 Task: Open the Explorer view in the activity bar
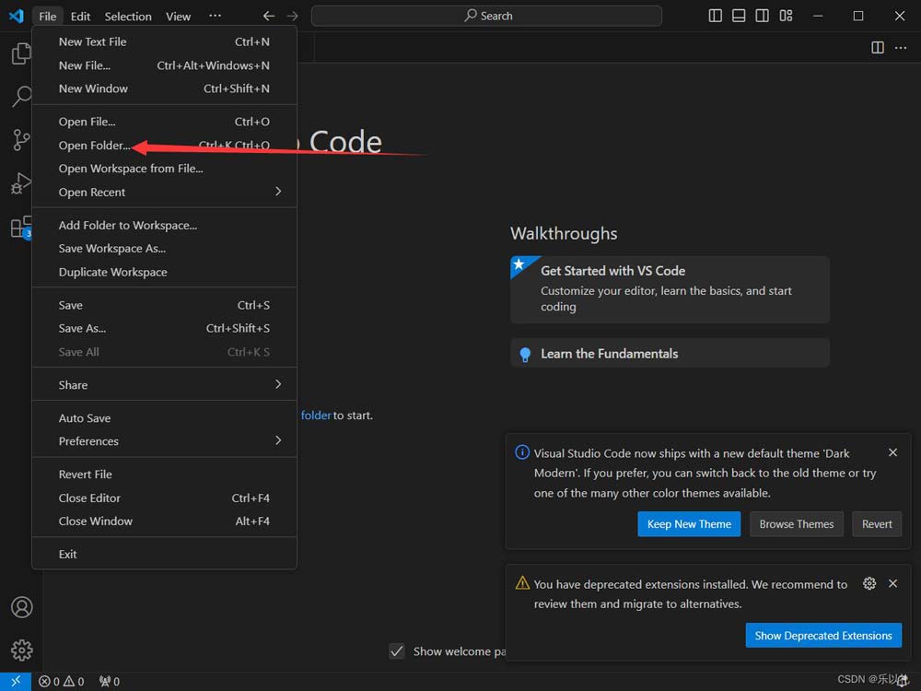point(20,53)
